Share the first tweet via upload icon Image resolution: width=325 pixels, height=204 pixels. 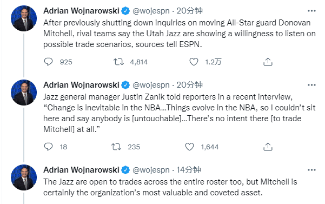pyautogui.click(x=268, y=62)
